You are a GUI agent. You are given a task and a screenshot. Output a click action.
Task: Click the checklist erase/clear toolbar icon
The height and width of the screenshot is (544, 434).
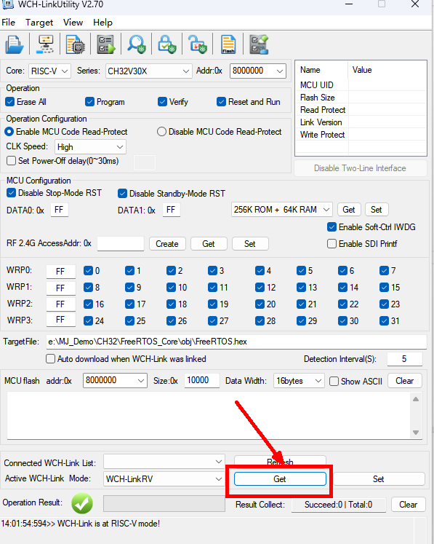(x=259, y=44)
